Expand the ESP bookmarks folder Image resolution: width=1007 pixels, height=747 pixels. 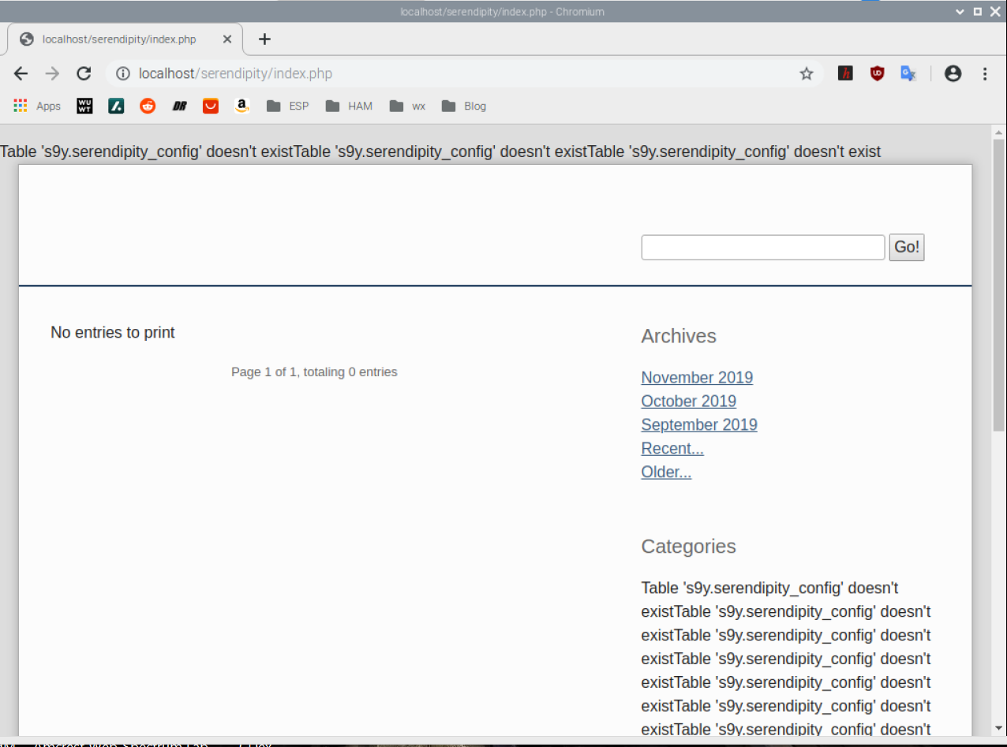(288, 106)
